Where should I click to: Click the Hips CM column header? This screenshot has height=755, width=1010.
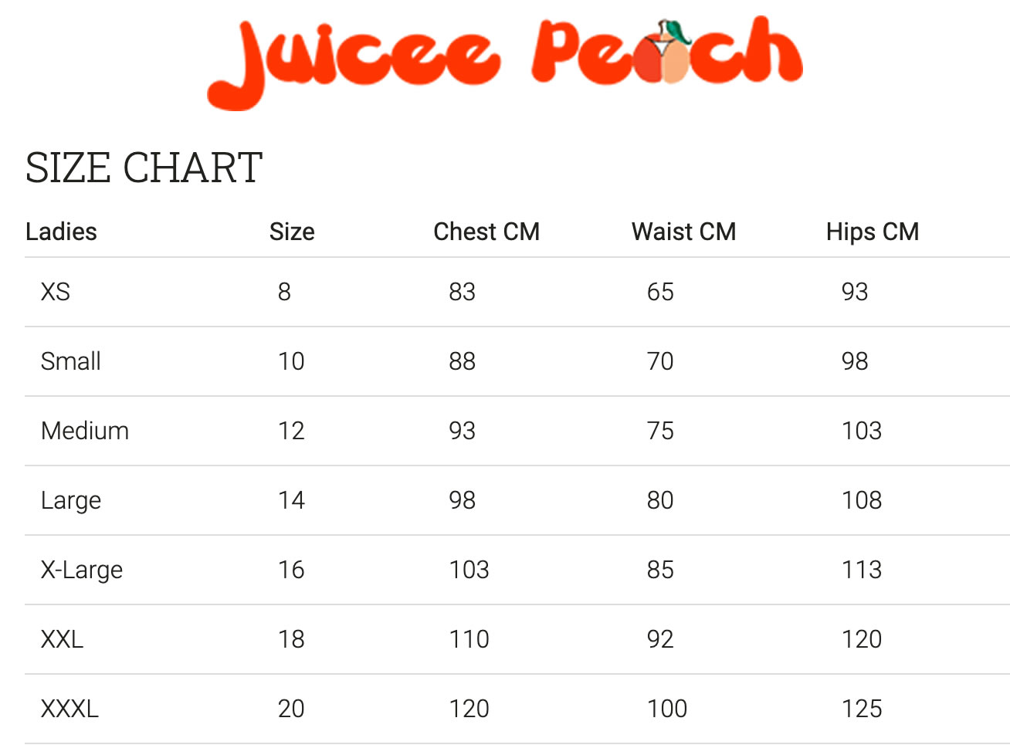coord(873,232)
